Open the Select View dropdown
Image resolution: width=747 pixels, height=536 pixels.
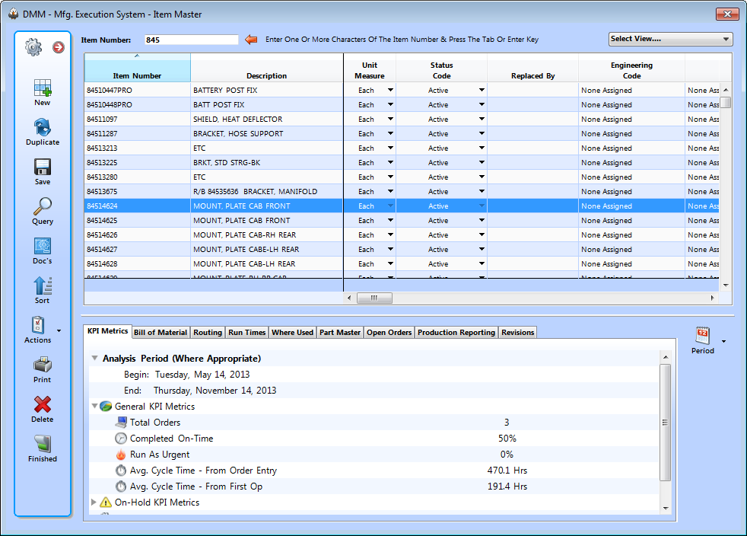(670, 39)
